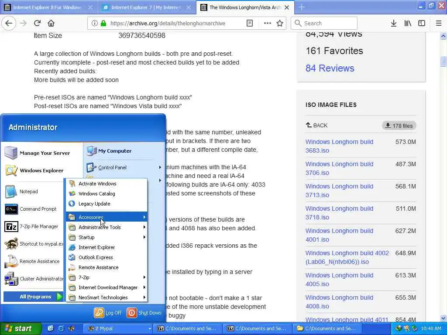The image size is (447, 335).
Task: Expand NeoSmart Technologies folder
Action: tap(107, 297)
